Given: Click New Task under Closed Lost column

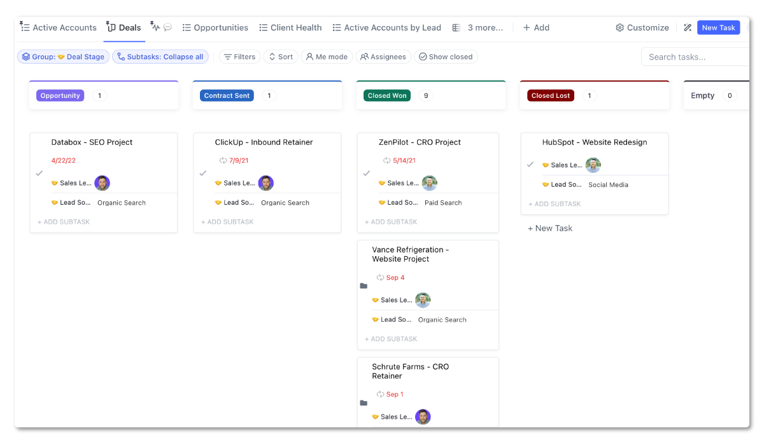Looking at the screenshot, I should tap(549, 228).
